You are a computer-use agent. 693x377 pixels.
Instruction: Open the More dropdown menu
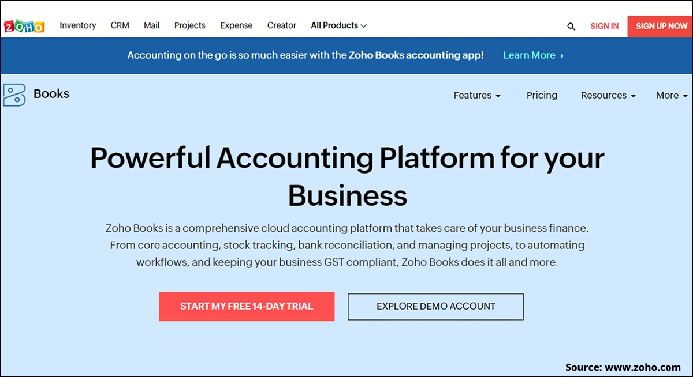[672, 95]
